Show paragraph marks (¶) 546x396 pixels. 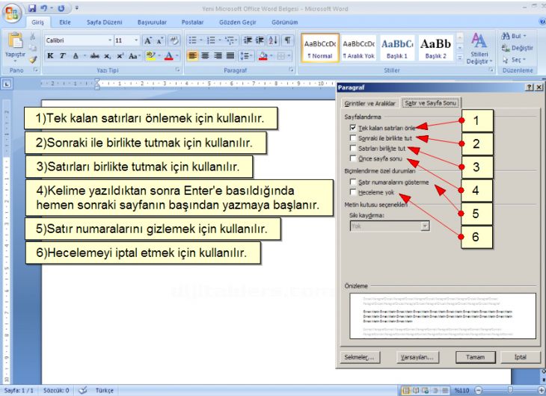(x=288, y=40)
